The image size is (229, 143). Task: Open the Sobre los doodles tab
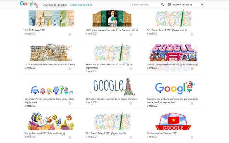tap(81, 5)
